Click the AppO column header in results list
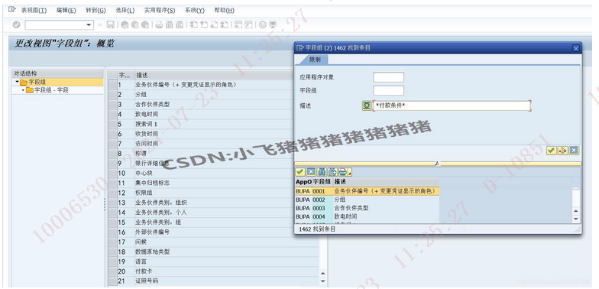599x289 pixels. [x=303, y=182]
